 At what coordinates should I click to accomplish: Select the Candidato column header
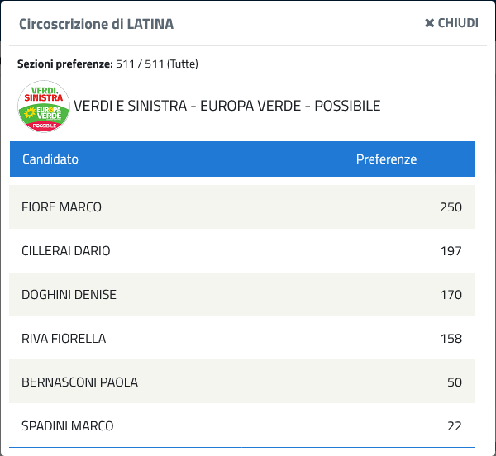[154, 159]
